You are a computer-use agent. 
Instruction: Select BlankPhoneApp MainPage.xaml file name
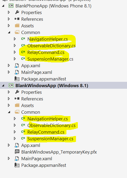(37, 73)
